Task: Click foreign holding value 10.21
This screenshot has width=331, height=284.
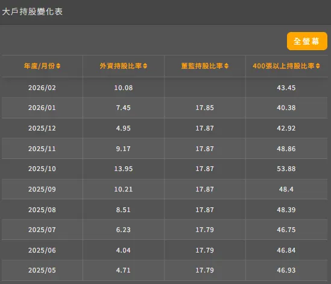Action: click(x=123, y=189)
